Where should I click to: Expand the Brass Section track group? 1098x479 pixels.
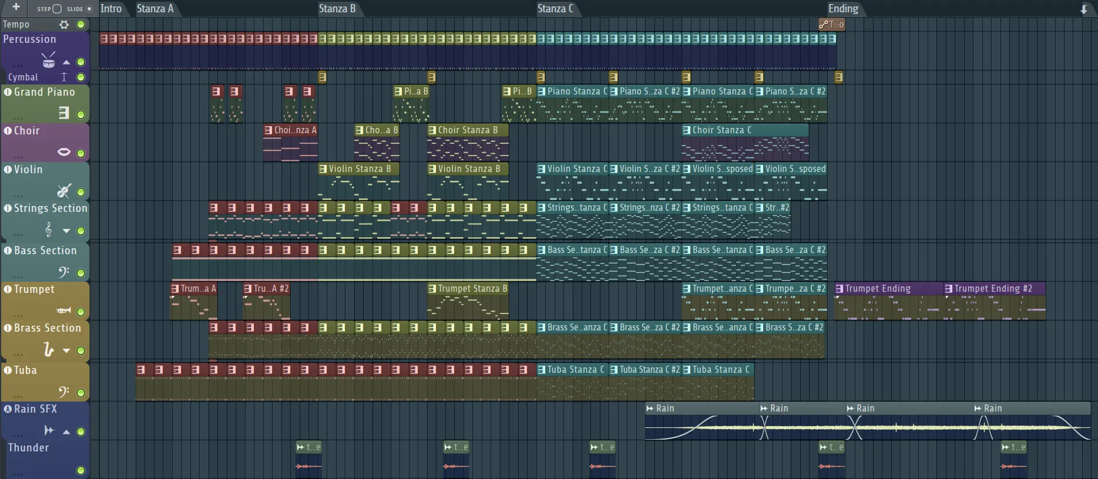pos(66,351)
